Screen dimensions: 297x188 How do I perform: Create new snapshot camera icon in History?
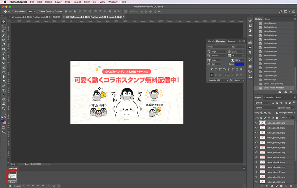(286, 92)
